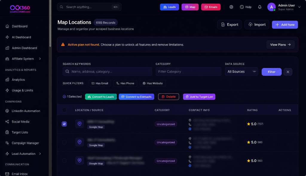Image resolution: width=306 pixels, height=176 pixels.
Task: Click the Admin User avatar
Action: 271,7
